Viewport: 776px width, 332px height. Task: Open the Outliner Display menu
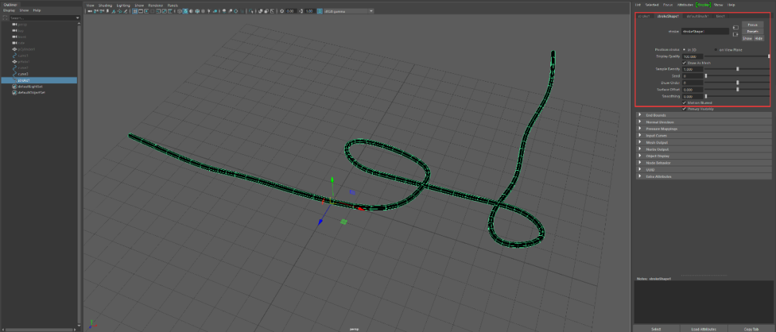[9, 10]
